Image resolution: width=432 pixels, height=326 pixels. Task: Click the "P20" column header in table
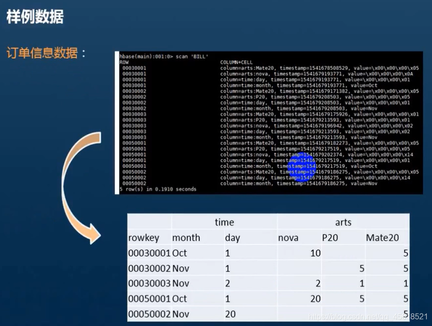click(x=330, y=238)
